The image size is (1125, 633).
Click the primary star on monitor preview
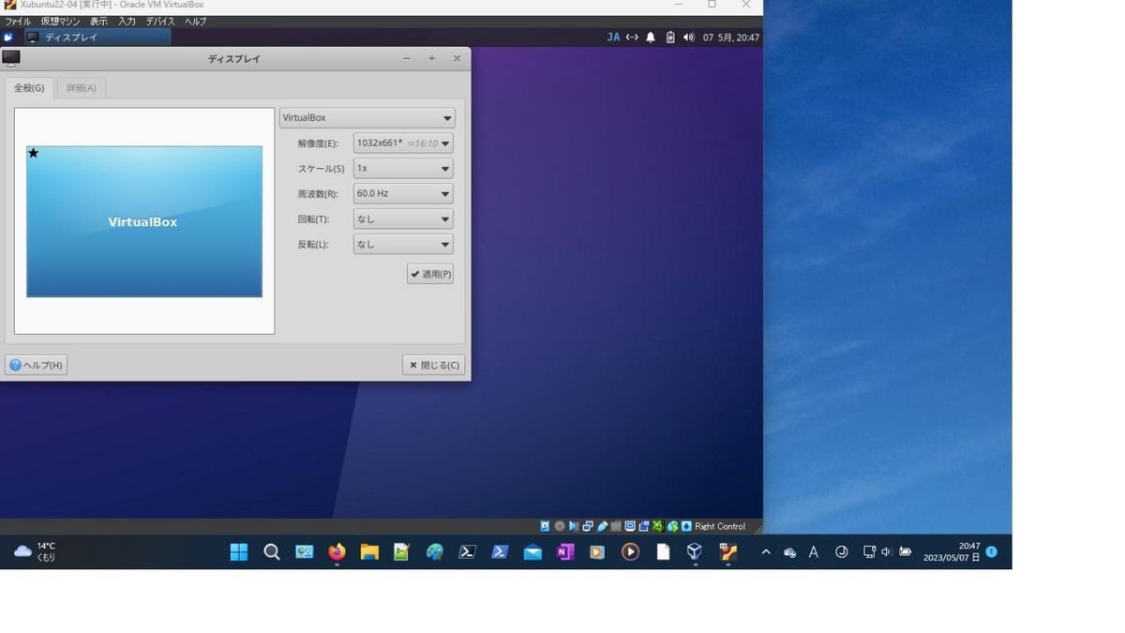pyautogui.click(x=34, y=153)
